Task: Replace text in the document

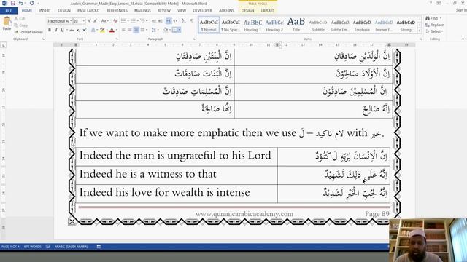Action: point(435,25)
